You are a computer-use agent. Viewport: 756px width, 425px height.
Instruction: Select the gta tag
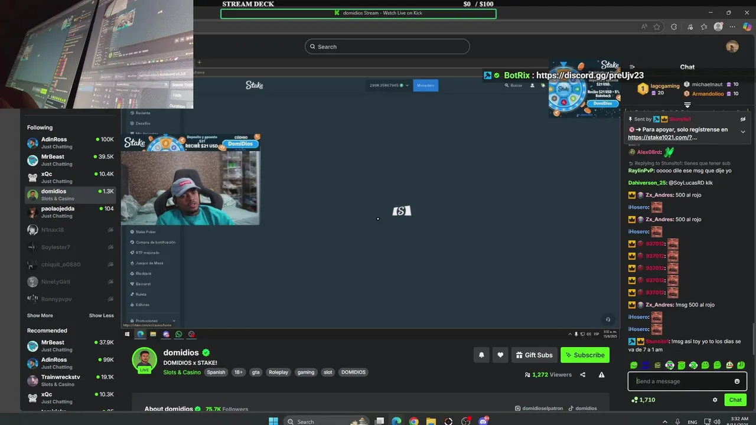pos(256,372)
